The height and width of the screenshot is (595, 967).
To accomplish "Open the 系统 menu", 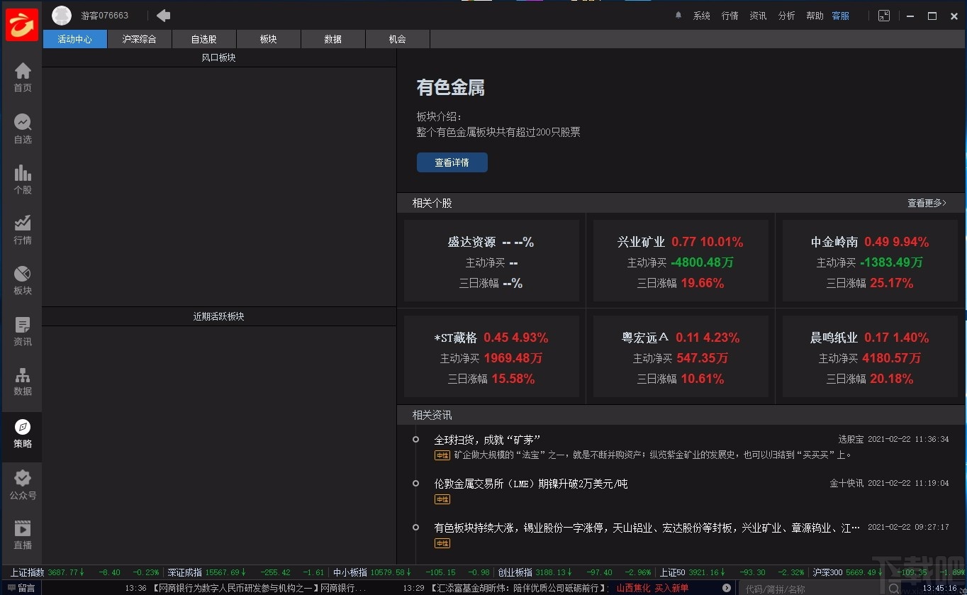I will (x=702, y=15).
